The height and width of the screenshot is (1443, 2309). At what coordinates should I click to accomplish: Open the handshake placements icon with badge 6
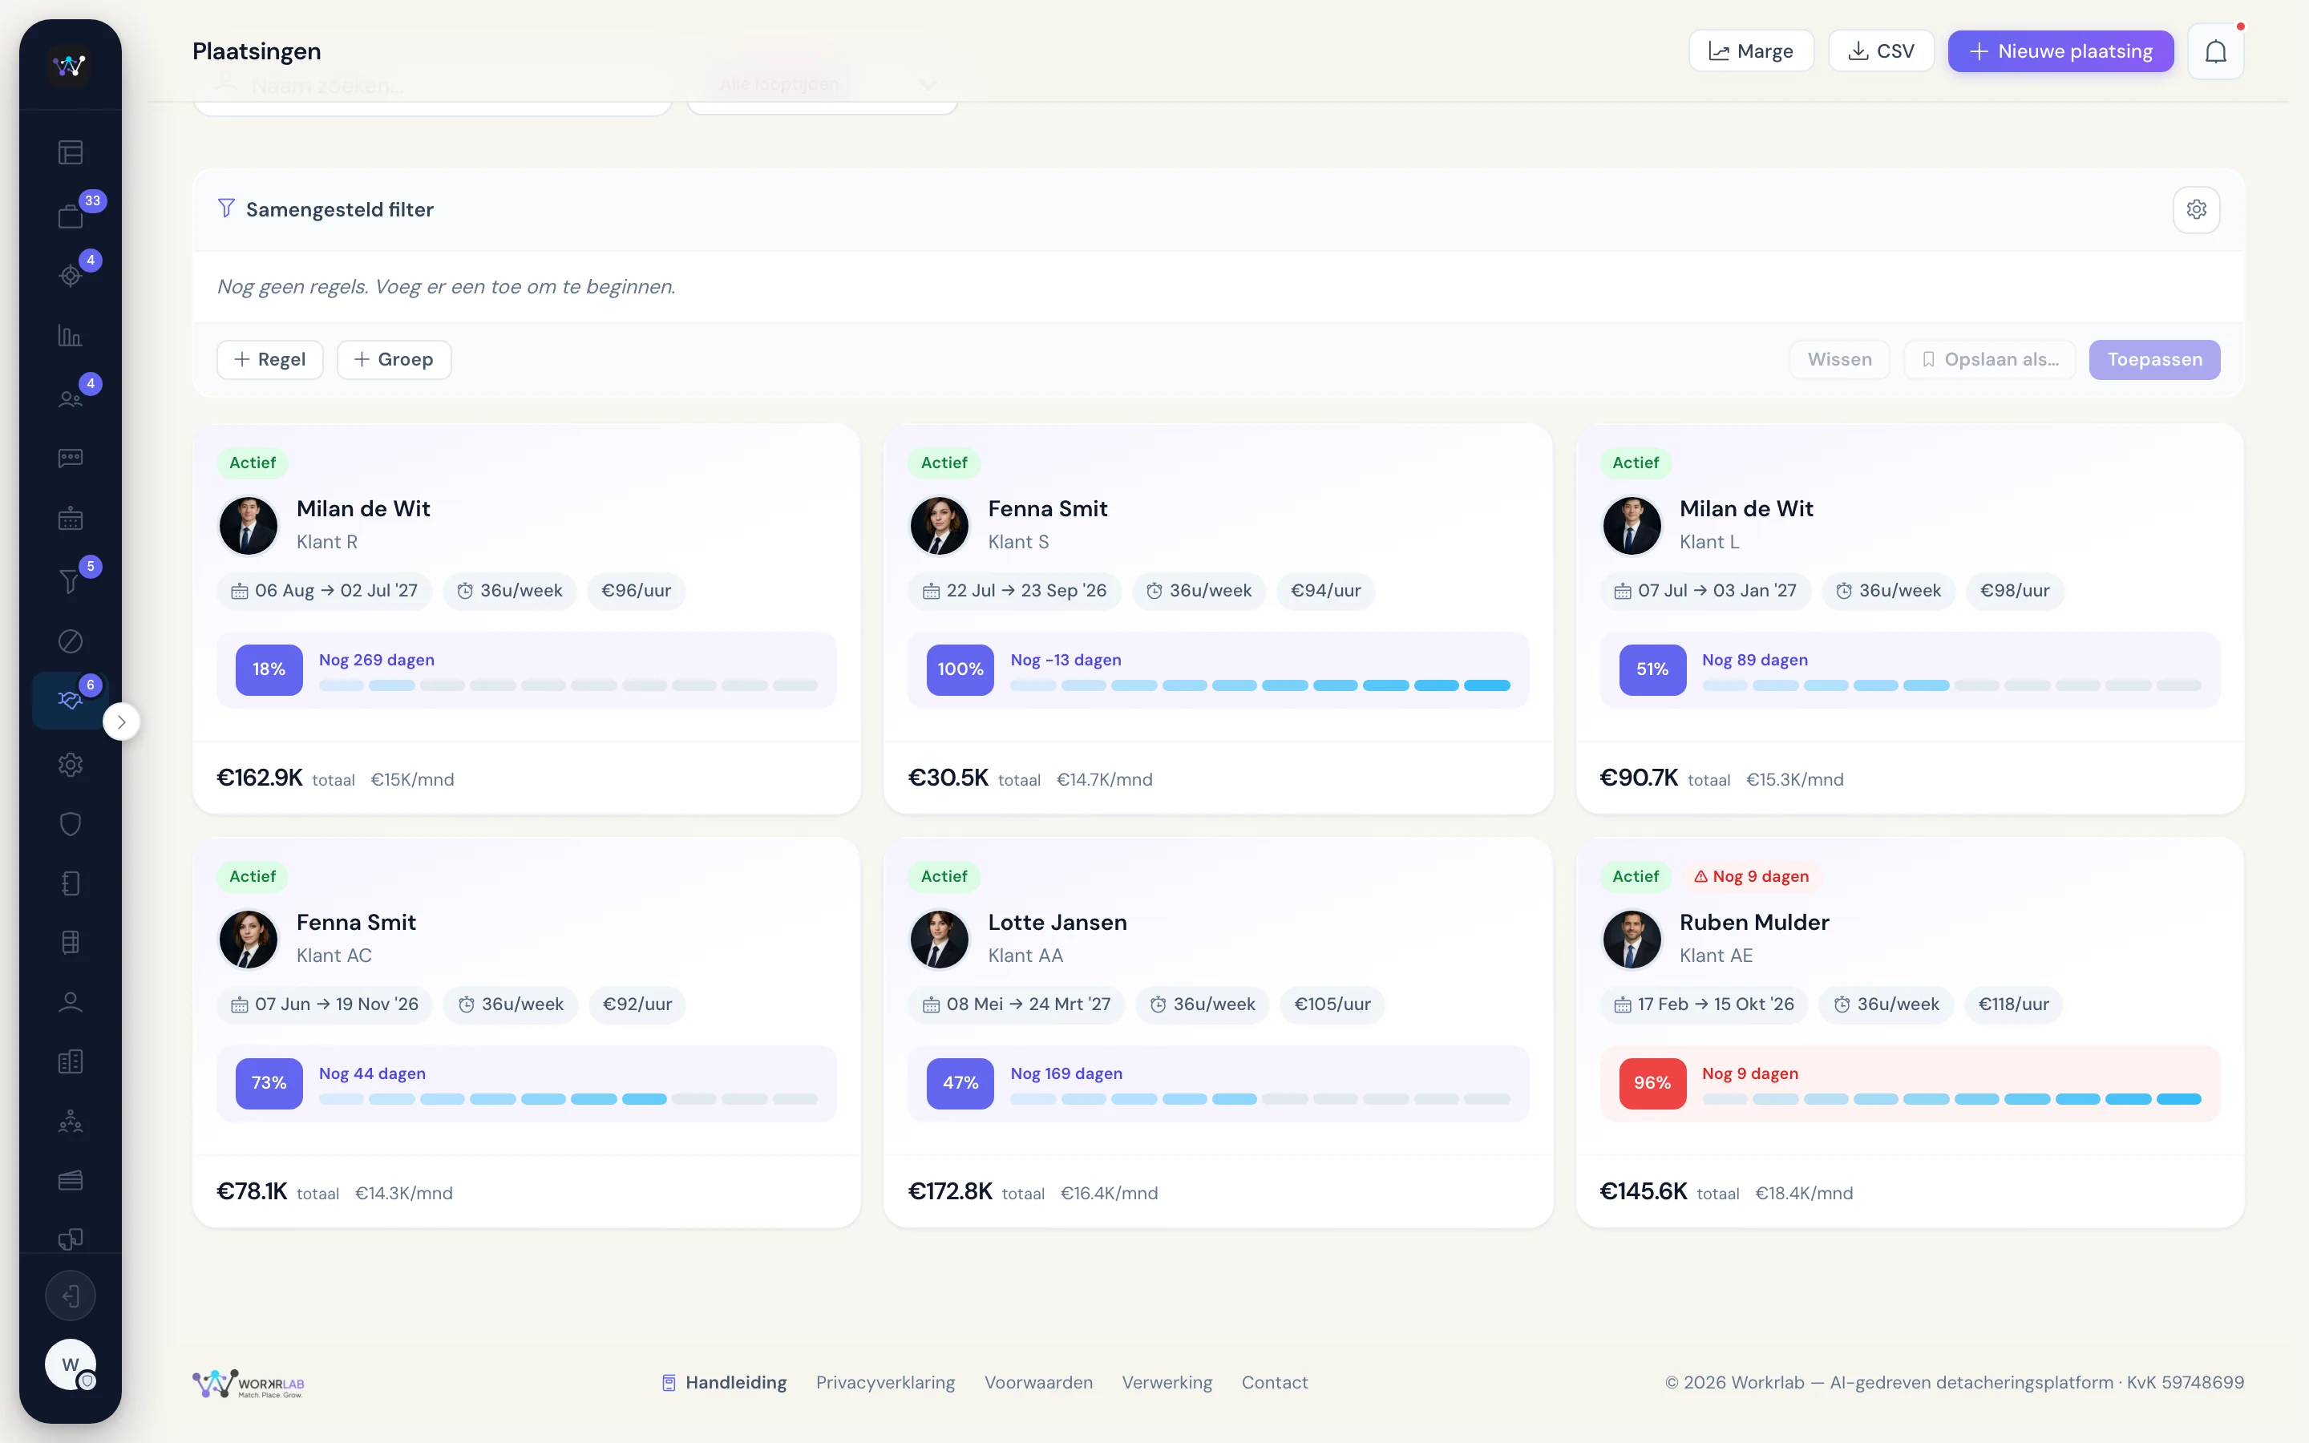coord(71,701)
